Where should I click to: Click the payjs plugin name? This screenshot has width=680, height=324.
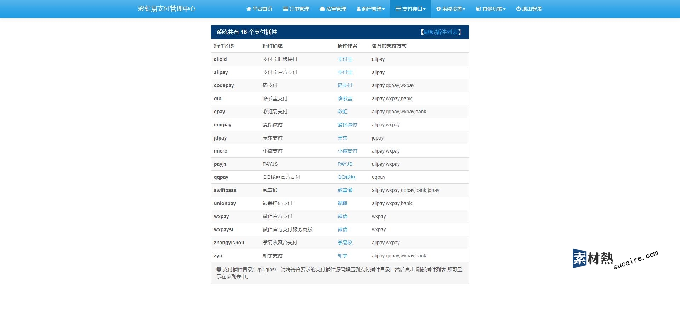click(x=220, y=164)
